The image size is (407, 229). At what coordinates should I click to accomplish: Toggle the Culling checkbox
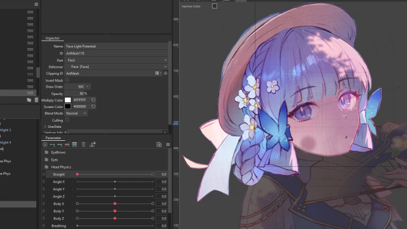[67, 120]
